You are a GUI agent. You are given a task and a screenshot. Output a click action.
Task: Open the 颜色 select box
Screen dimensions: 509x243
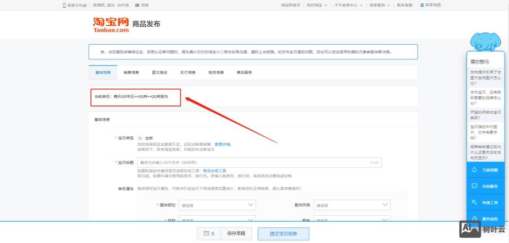(352, 219)
